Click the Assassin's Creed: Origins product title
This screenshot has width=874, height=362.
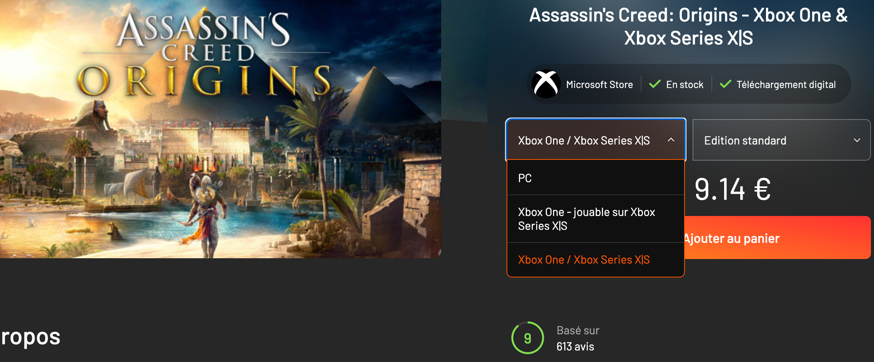coord(688,27)
